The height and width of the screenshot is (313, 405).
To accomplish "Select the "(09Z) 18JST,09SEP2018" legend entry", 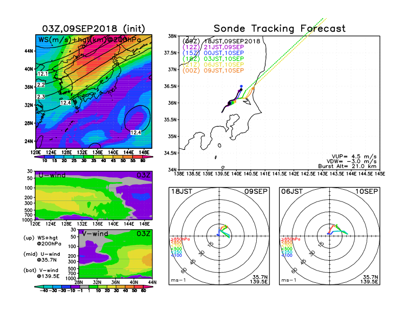I will (221, 41).
